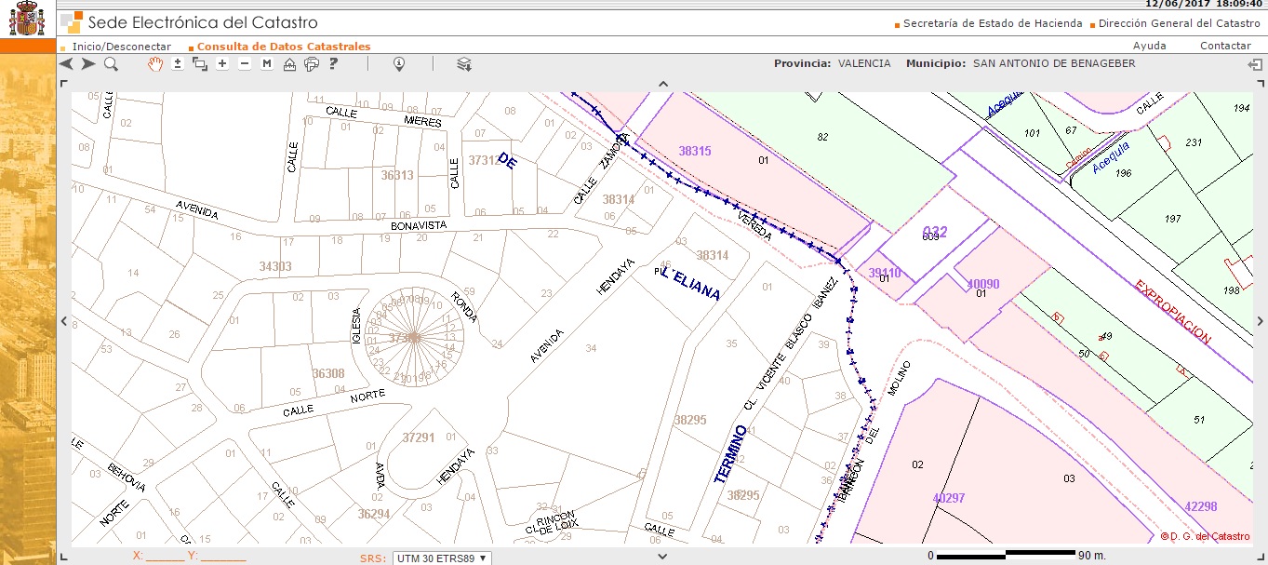Image resolution: width=1268 pixels, height=565 pixels.
Task: Click the plus zoom-in button
Action: tap(222, 64)
